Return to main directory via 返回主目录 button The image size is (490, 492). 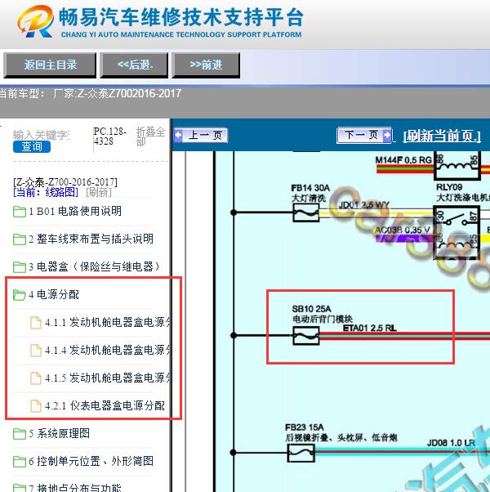tap(50, 65)
